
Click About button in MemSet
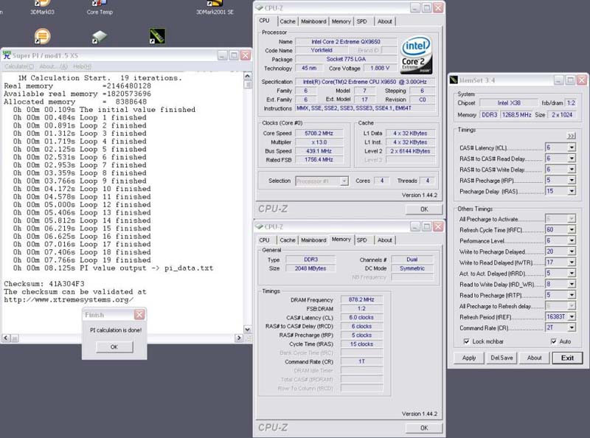534,358
